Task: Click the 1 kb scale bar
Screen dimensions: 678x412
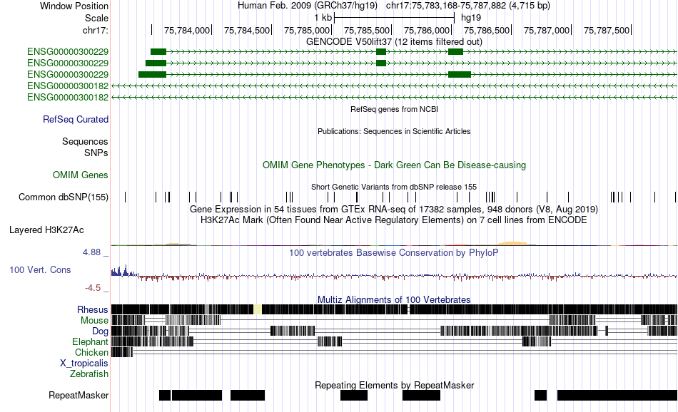Action: tap(395, 18)
